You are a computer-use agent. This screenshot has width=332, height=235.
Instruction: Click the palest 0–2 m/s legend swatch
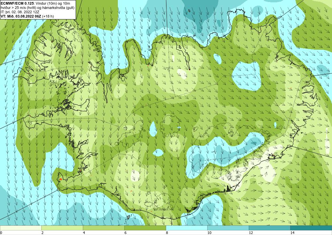(x=21, y=228)
